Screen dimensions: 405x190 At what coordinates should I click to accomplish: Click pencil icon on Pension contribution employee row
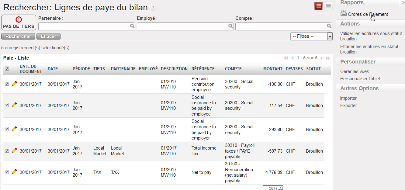tap(14, 84)
